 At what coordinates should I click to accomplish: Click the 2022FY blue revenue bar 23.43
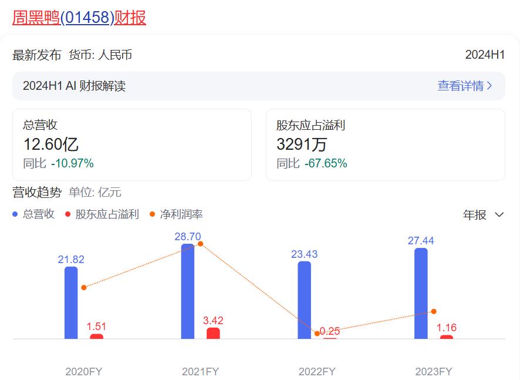(x=304, y=300)
